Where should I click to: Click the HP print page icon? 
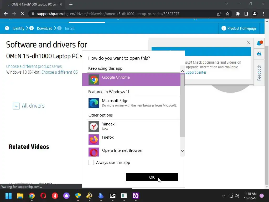pos(259,54)
